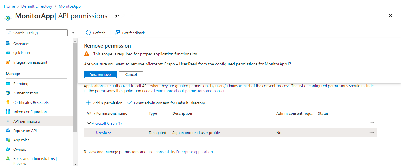The width and height of the screenshot is (401, 166).
Task: Click the Got feedback person icon
Action: coord(117,33)
